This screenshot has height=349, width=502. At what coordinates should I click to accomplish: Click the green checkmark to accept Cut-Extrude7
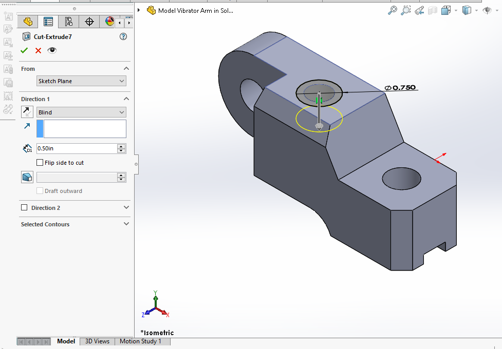click(x=24, y=50)
